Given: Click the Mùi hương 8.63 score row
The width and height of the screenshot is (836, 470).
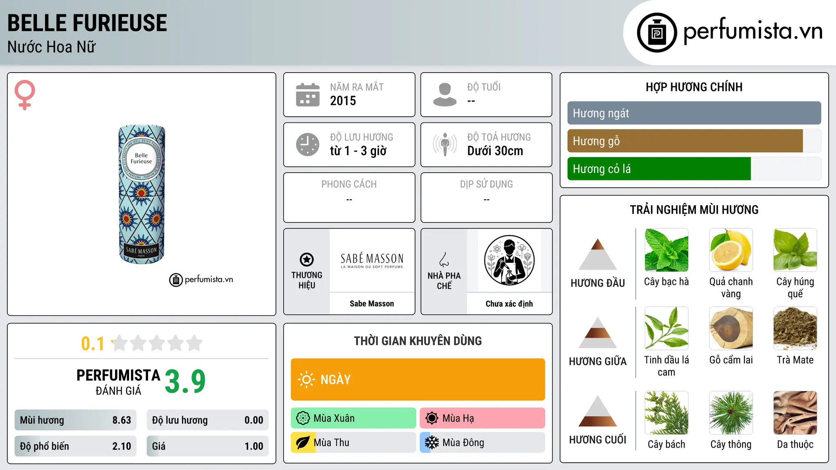Looking at the screenshot, I should pyautogui.click(x=76, y=420).
